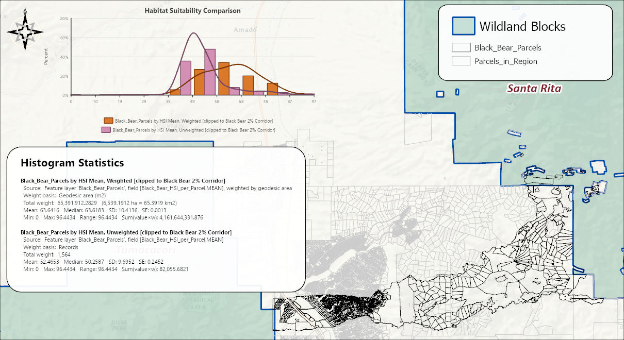Click the 'Santa Rita' map label
The height and width of the screenshot is (340, 624).
coord(534,89)
